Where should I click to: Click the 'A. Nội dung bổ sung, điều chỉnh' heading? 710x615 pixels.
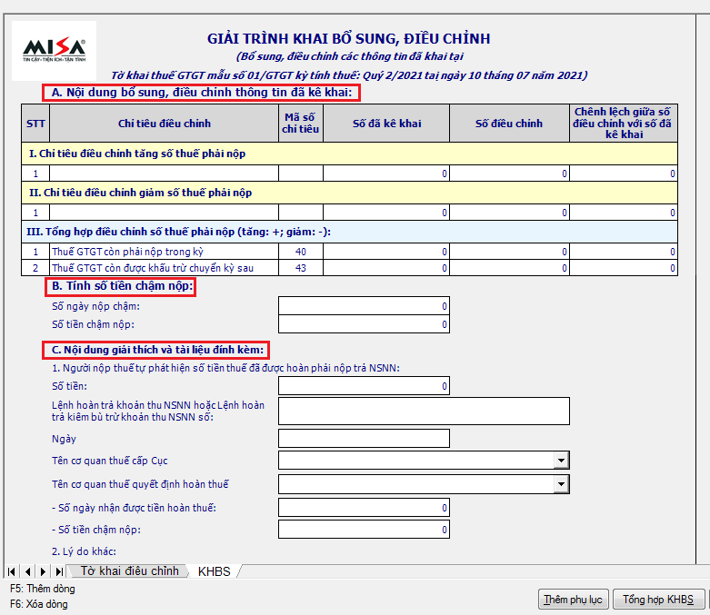pos(202,93)
